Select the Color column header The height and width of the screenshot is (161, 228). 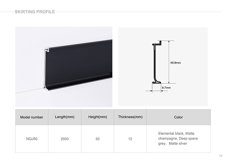point(178,117)
